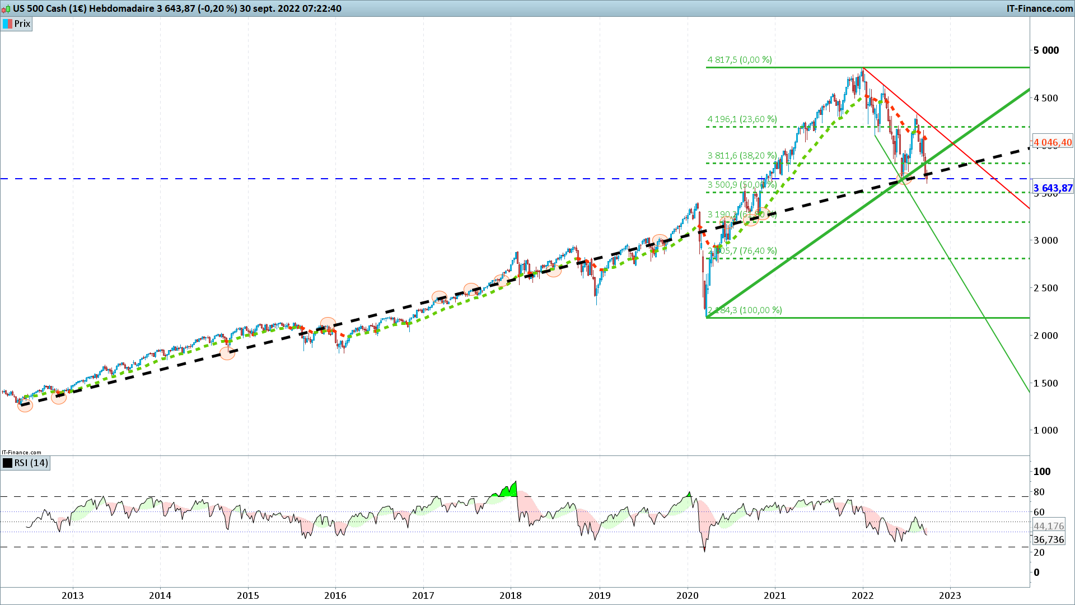This screenshot has height=605, width=1075.
Task: Click the 2016 label on the time axis
Action: click(x=335, y=595)
